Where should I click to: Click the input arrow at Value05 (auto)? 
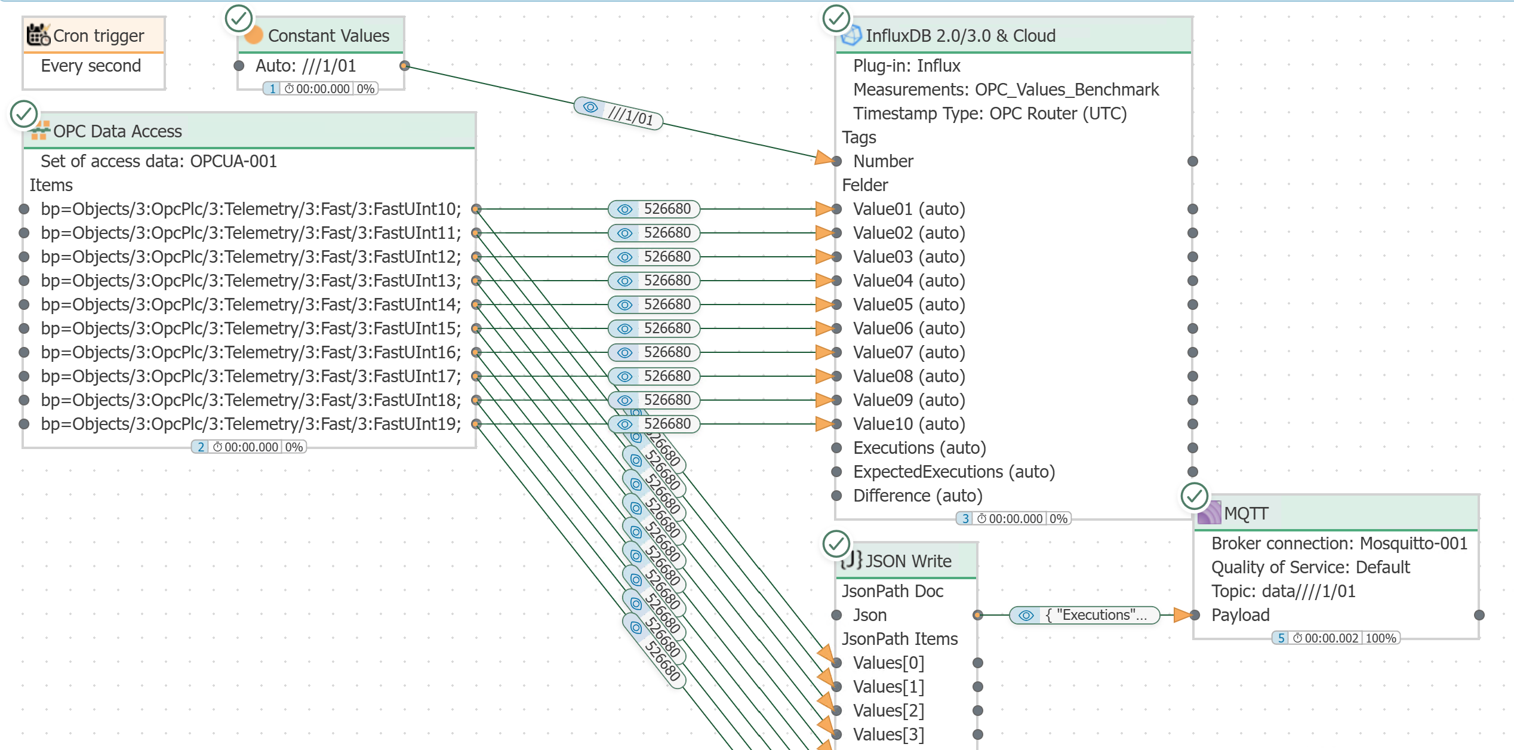[824, 305]
